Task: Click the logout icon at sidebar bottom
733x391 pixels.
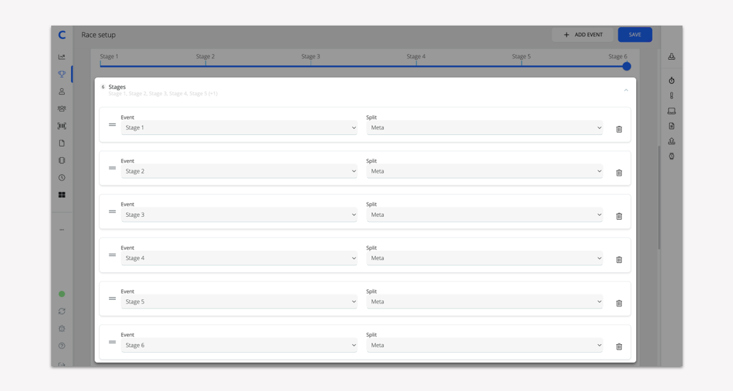Action: pyautogui.click(x=62, y=364)
